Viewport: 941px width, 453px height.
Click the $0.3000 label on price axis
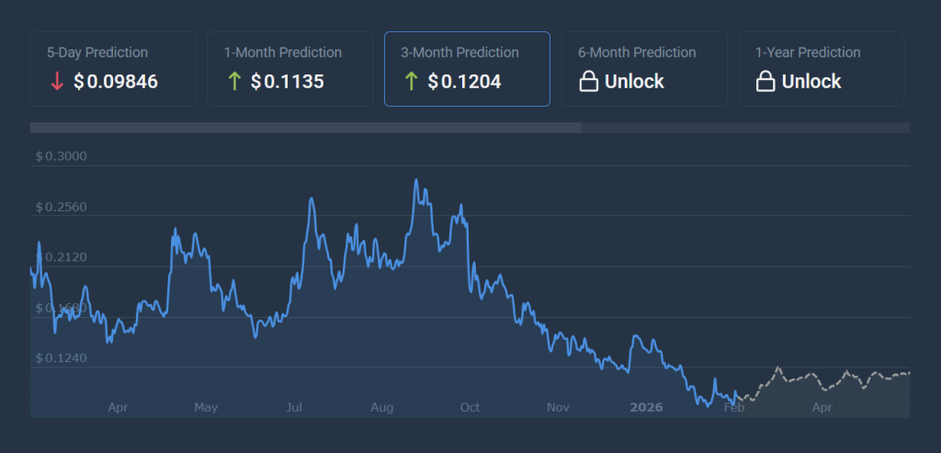point(61,156)
